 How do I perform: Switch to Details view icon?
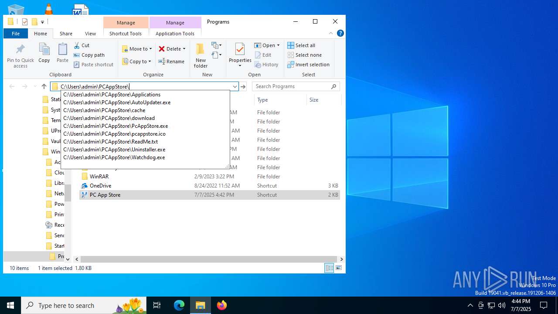pos(329,268)
